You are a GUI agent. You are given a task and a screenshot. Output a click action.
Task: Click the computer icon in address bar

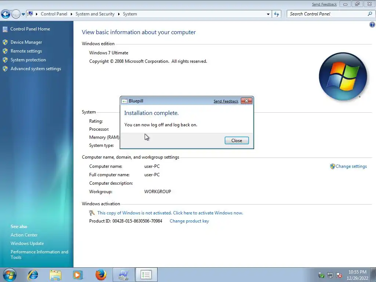[30, 14]
